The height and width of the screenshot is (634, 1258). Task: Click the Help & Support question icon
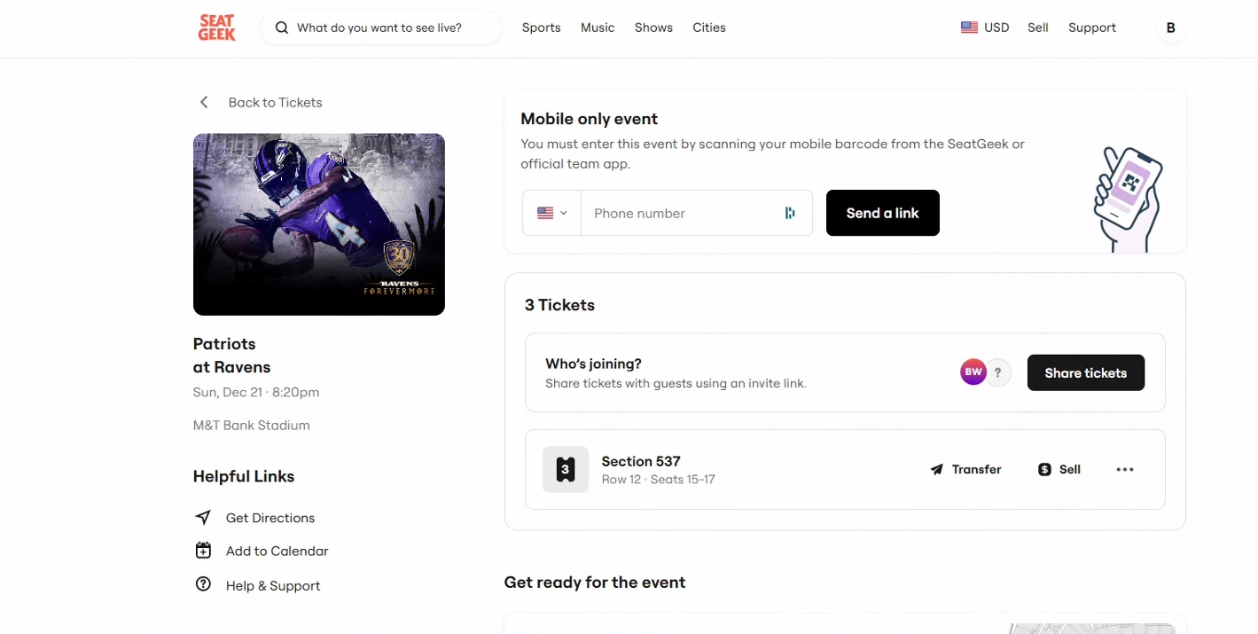point(203,584)
